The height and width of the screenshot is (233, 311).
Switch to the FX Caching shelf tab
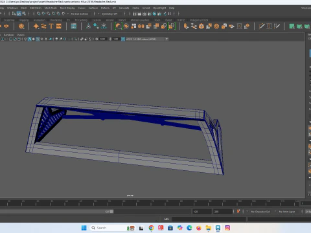[81, 20]
